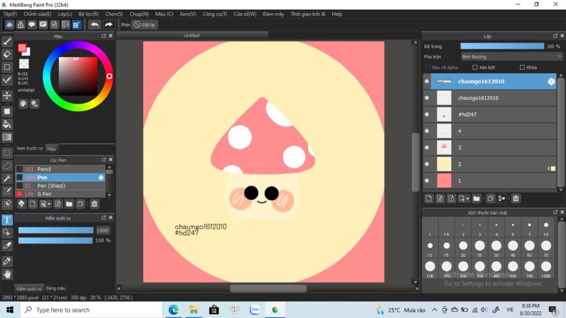Open the add-brush dropdown in the brush panel
Screen dimensions: 566x318
click(x=45, y=204)
